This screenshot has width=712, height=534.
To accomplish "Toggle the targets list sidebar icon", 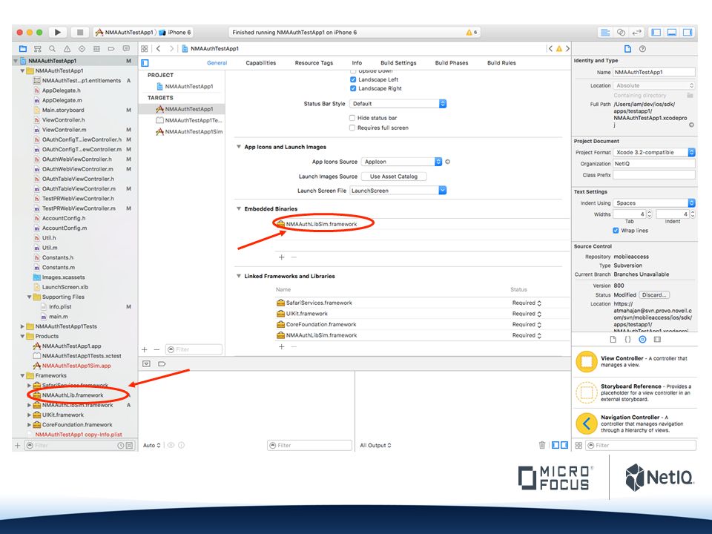I will [145, 62].
